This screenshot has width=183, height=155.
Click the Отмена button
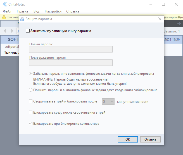150,139
